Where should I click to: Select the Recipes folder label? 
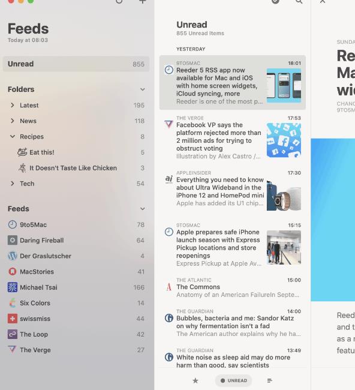pos(32,137)
